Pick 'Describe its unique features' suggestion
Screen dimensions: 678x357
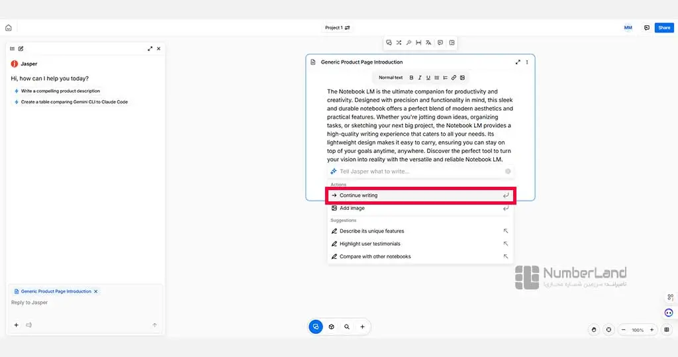pyautogui.click(x=420, y=231)
